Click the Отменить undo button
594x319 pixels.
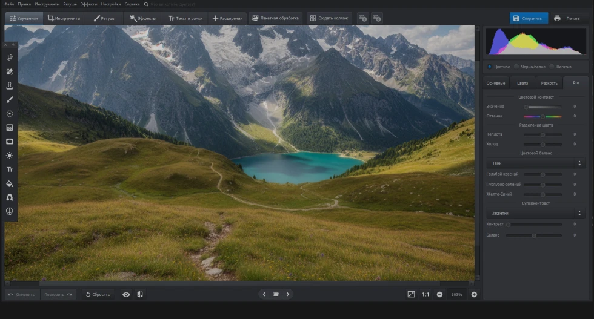point(22,294)
